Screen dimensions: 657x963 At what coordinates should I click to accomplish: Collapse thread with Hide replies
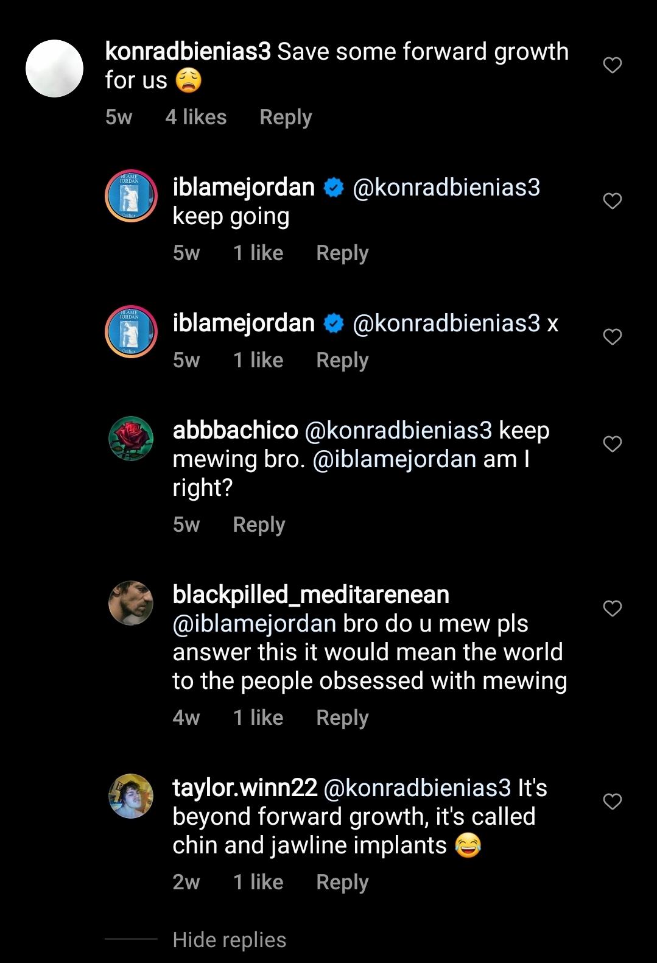click(230, 940)
